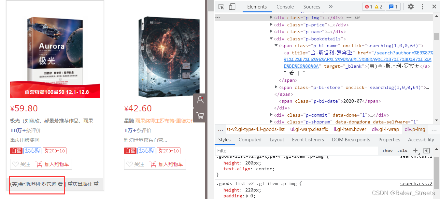Viewport: 440px width, 199px height.
Task: Open the Properties pane tab
Action: pyautogui.click(x=389, y=140)
